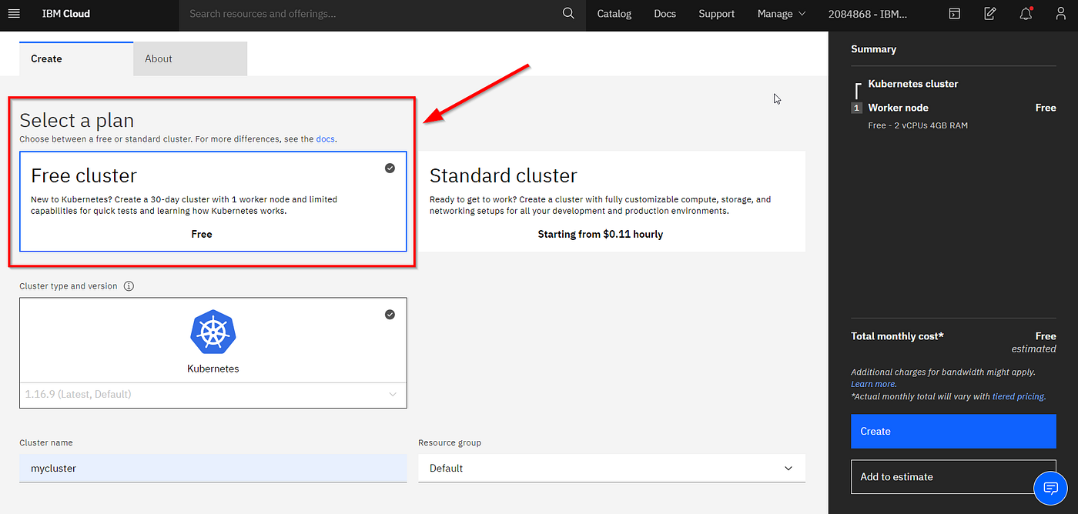Click the Worker node count badge
Screen dimensions: 1078x514
856,108
